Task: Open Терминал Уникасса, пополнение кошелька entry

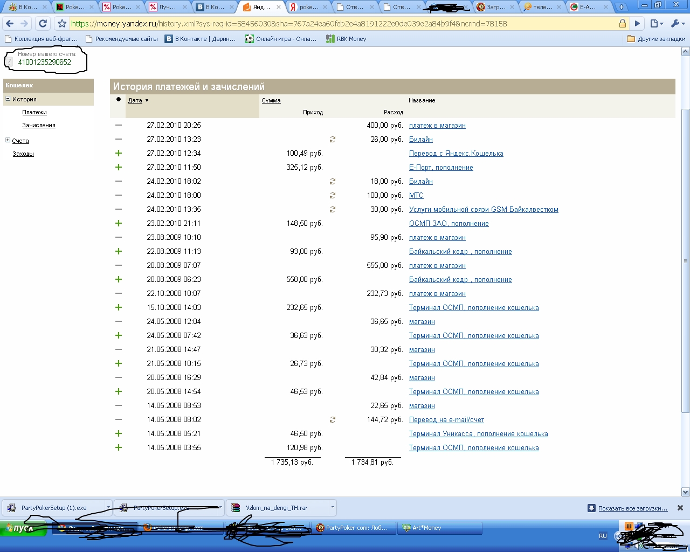Action: tap(479, 434)
